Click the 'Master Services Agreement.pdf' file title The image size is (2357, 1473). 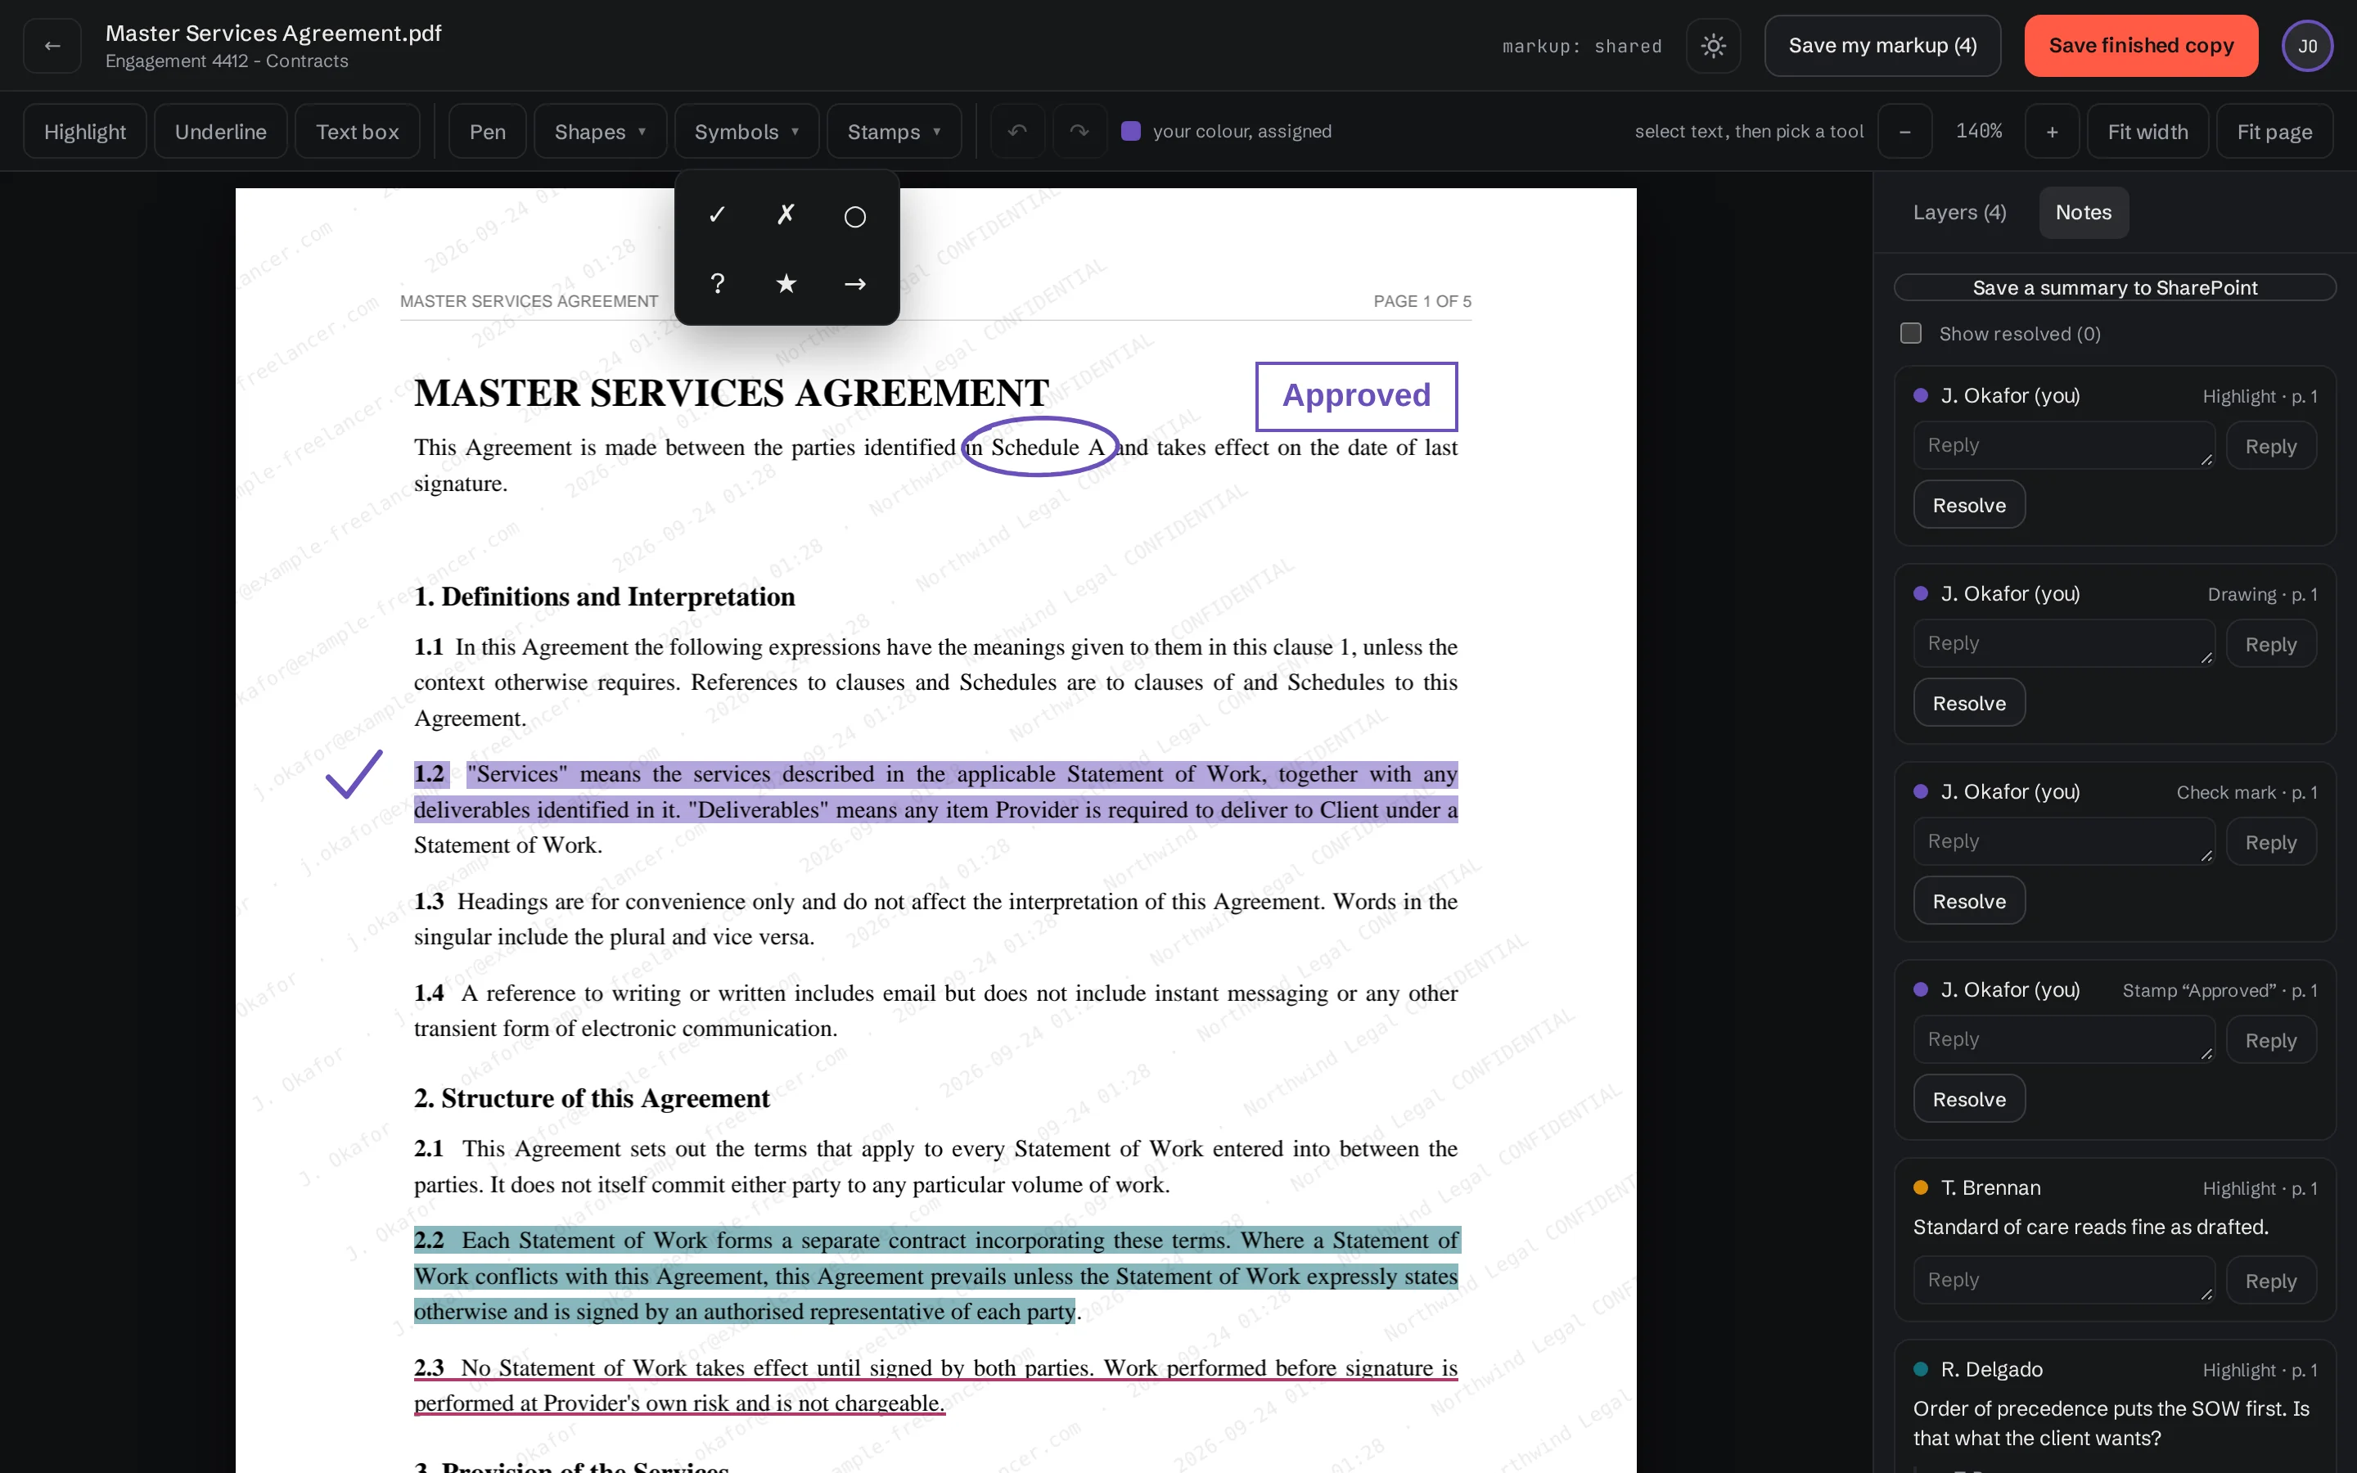pos(273,33)
